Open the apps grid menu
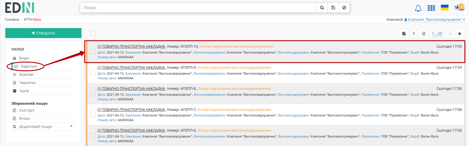This screenshot has height=146, width=469. (431, 8)
